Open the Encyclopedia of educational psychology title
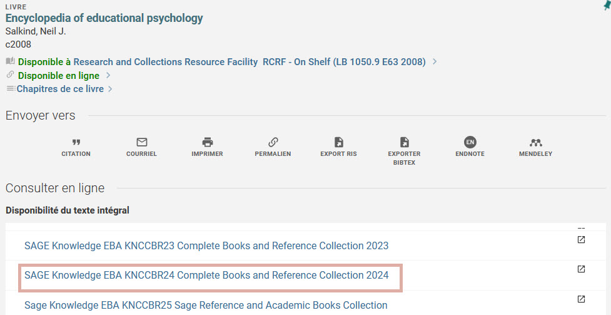Screen dimensions: 611x315 point(104,18)
